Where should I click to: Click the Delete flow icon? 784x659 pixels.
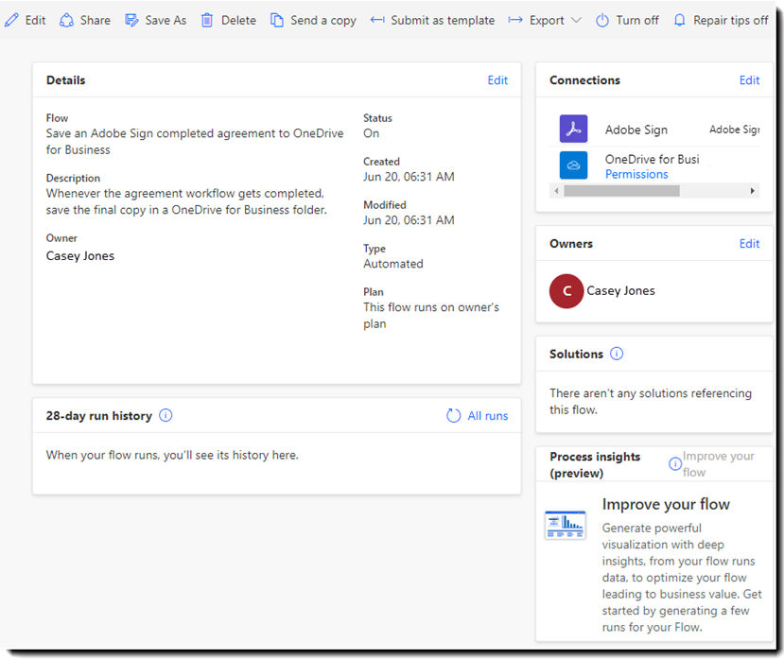coord(207,19)
